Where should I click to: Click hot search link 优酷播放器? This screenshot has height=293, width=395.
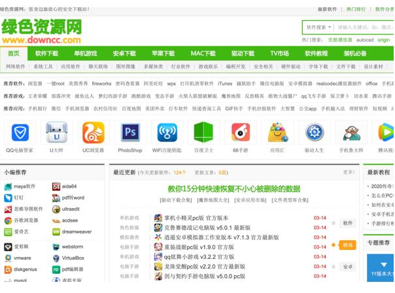coord(340,40)
